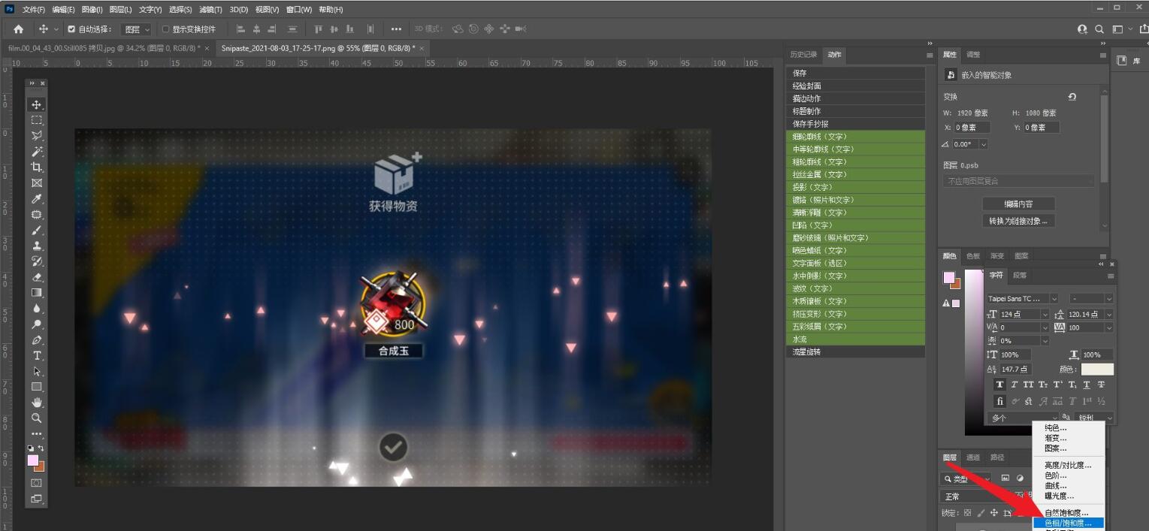The image size is (1149, 531).
Task: Open the 图像(I) menu
Action: point(92,10)
